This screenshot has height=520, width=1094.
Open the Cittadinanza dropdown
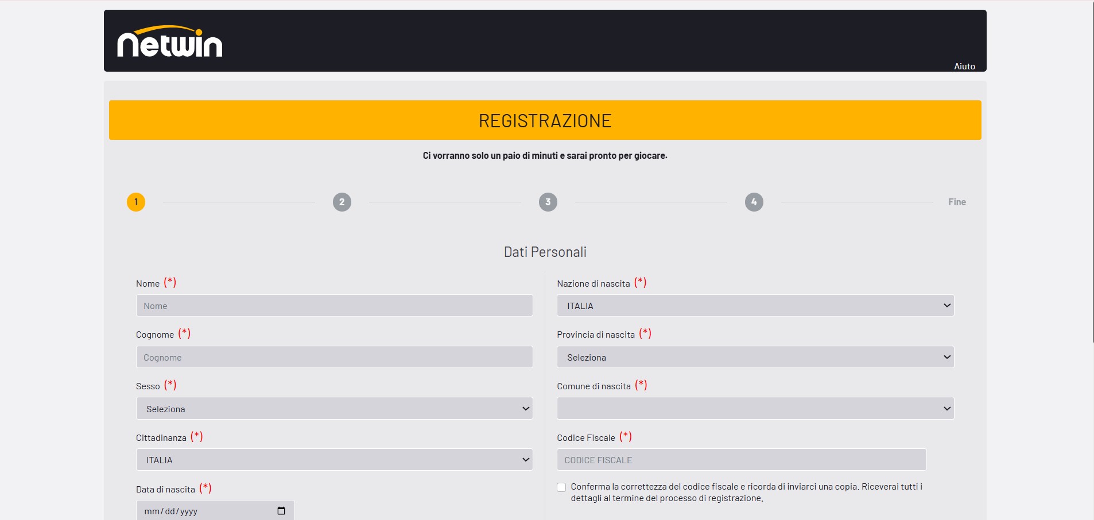pyautogui.click(x=334, y=460)
